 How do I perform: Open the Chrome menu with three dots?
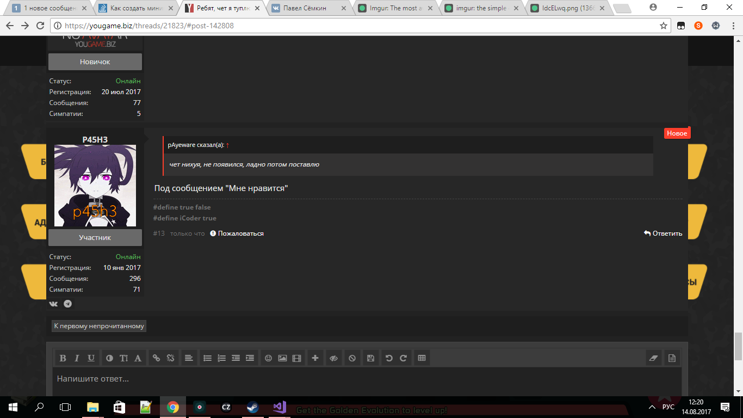(733, 26)
